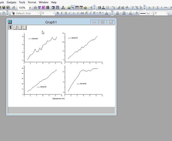
Task: Click the Sensor01 legend label
Action: pyautogui.click(x=35, y=39)
